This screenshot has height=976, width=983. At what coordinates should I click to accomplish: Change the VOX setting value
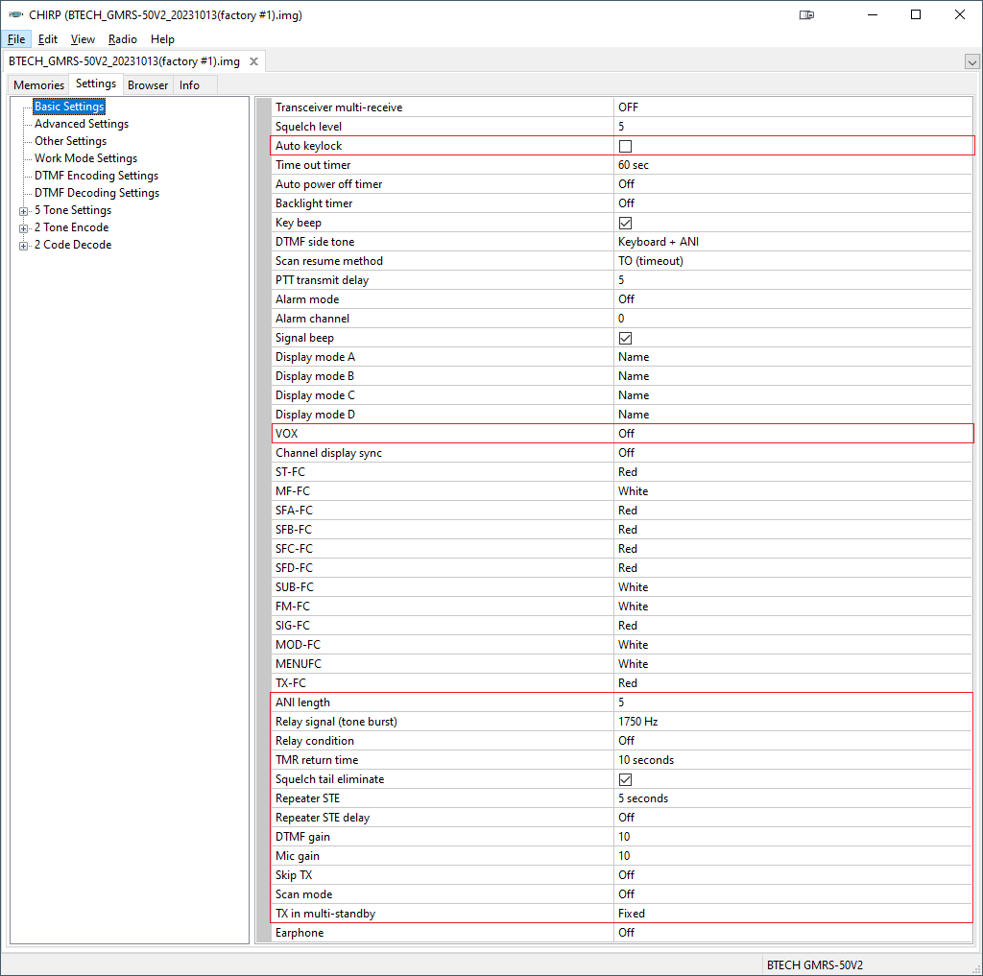(792, 434)
